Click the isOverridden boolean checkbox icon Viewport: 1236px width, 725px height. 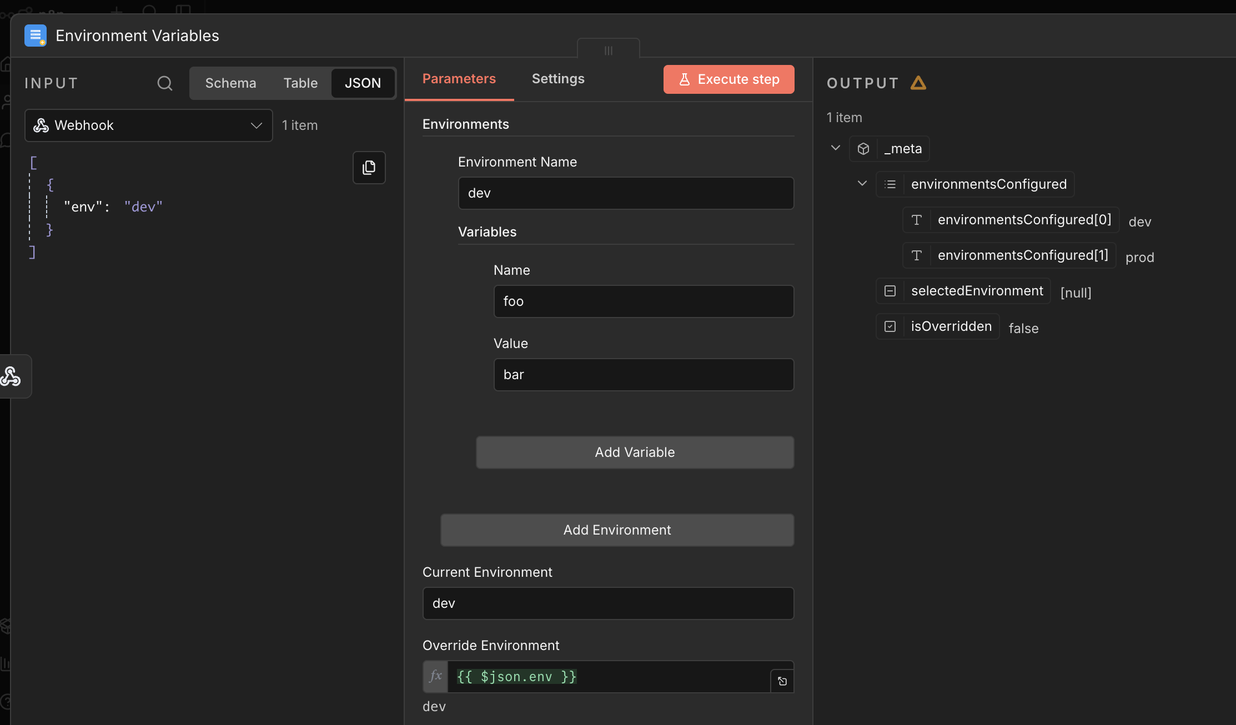890,326
